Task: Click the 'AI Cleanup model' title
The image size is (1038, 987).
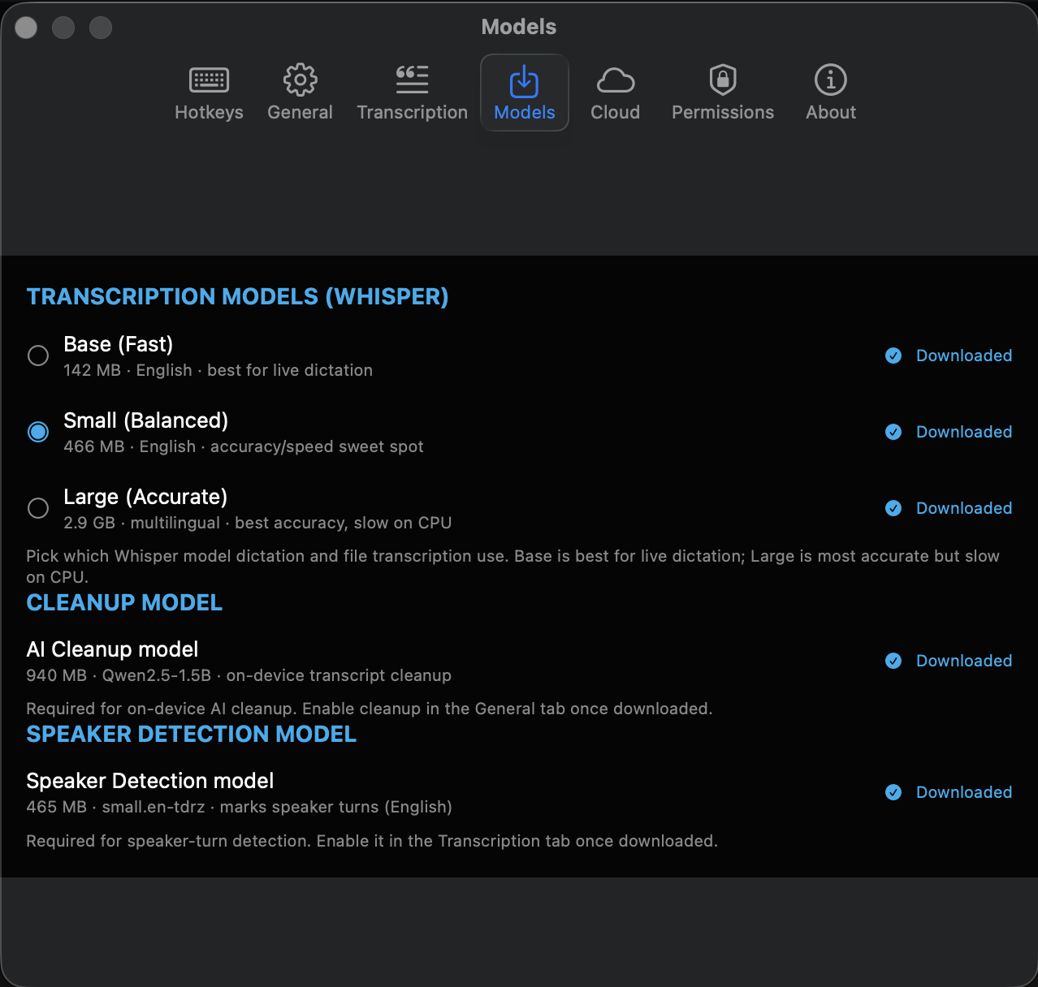Action: click(112, 649)
